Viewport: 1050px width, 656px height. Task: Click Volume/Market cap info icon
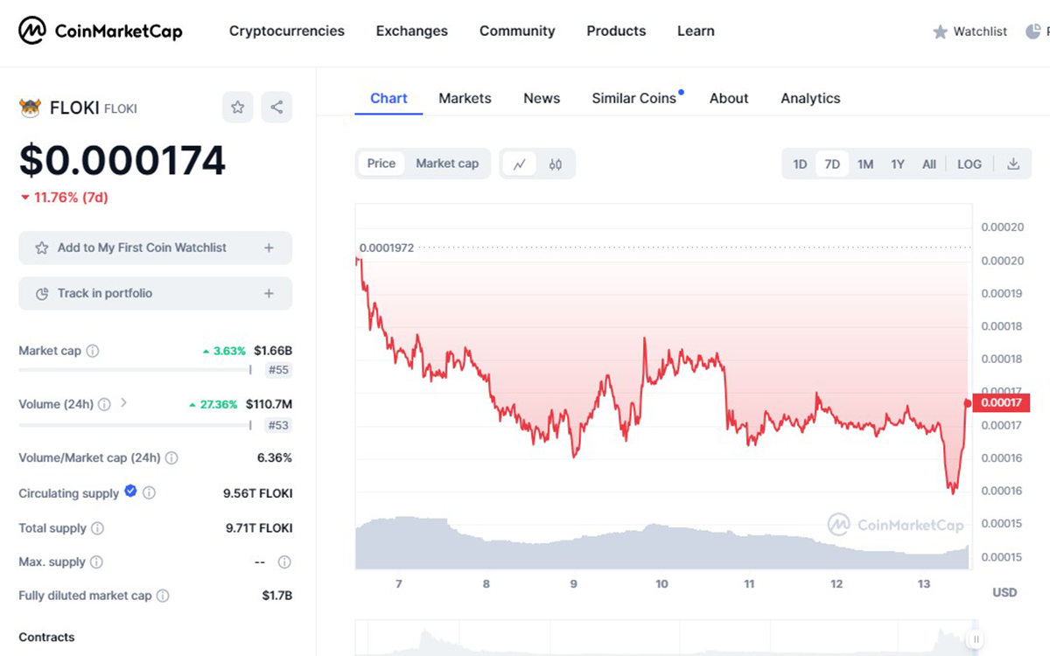click(171, 457)
